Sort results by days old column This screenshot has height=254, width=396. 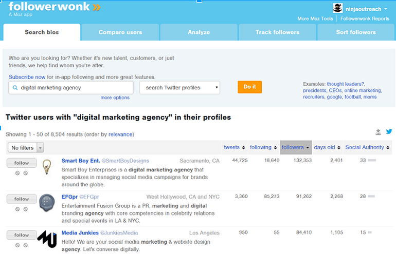pyautogui.click(x=327, y=147)
